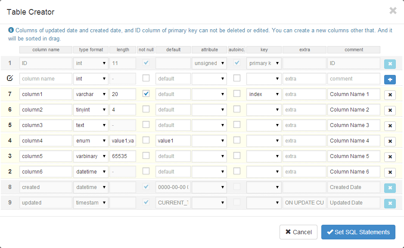Click the Column Name 6 comment field
404x248 pixels.
(x=353, y=172)
